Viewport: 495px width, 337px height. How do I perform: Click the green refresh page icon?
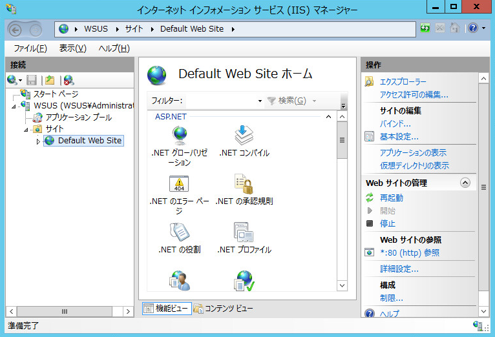pyautogui.click(x=425, y=28)
